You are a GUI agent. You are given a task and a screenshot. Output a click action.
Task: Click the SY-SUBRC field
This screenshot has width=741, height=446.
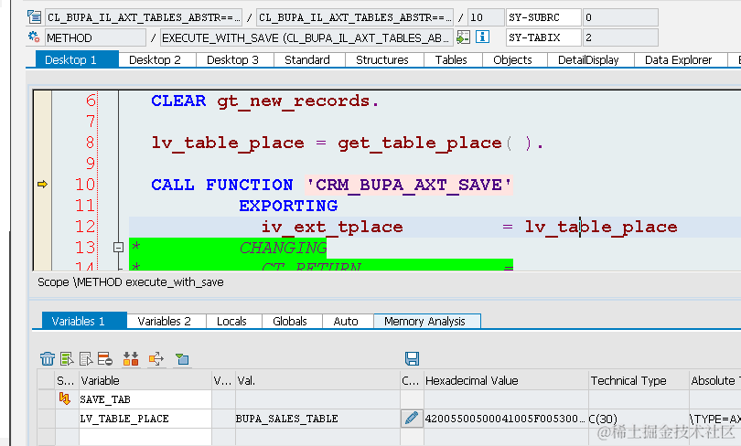tap(543, 17)
